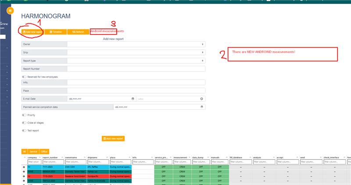Enable the Priority switch

(24, 115)
